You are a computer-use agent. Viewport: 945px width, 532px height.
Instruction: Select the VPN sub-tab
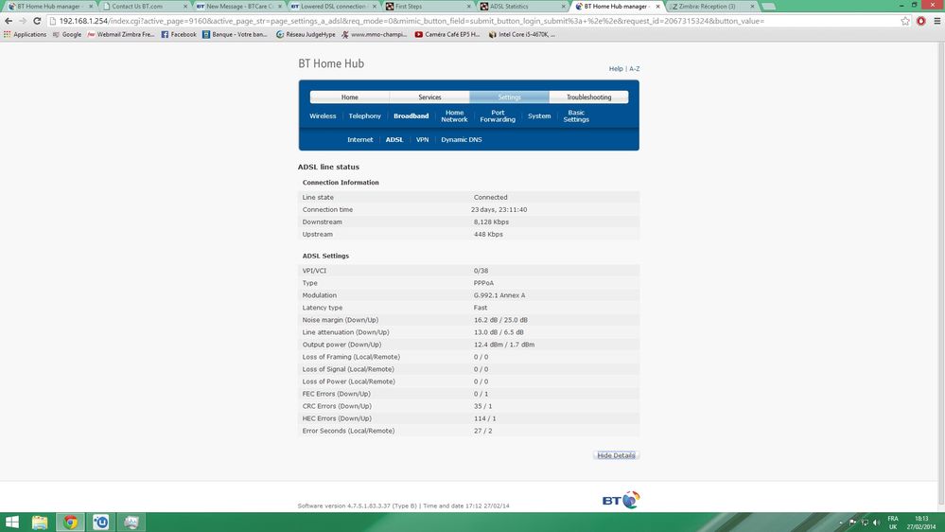tap(422, 139)
